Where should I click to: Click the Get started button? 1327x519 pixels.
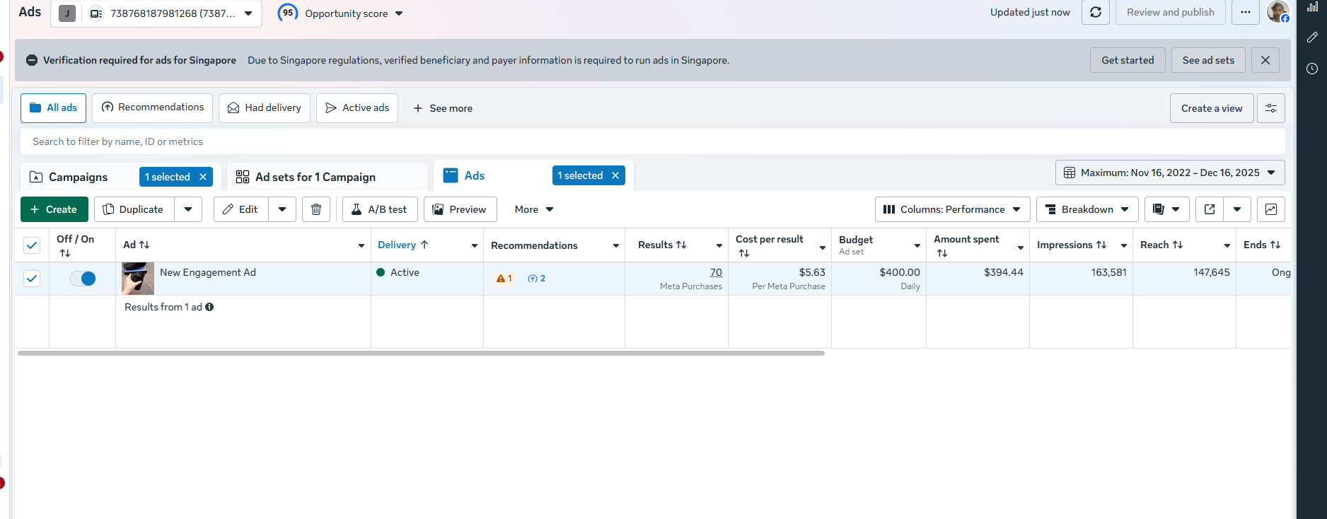click(1128, 60)
